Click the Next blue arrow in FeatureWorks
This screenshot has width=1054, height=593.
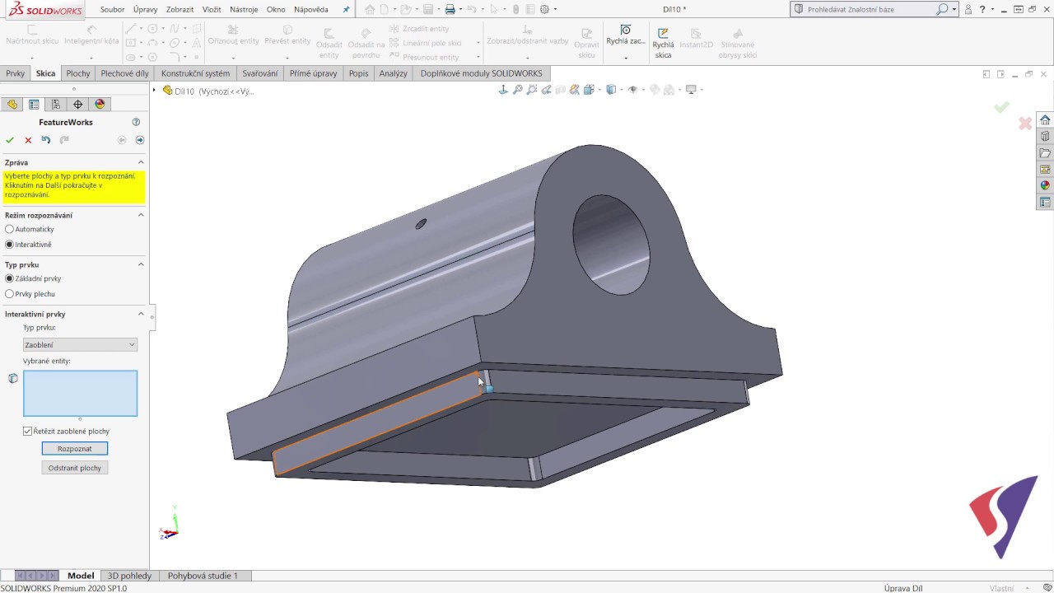[140, 140]
